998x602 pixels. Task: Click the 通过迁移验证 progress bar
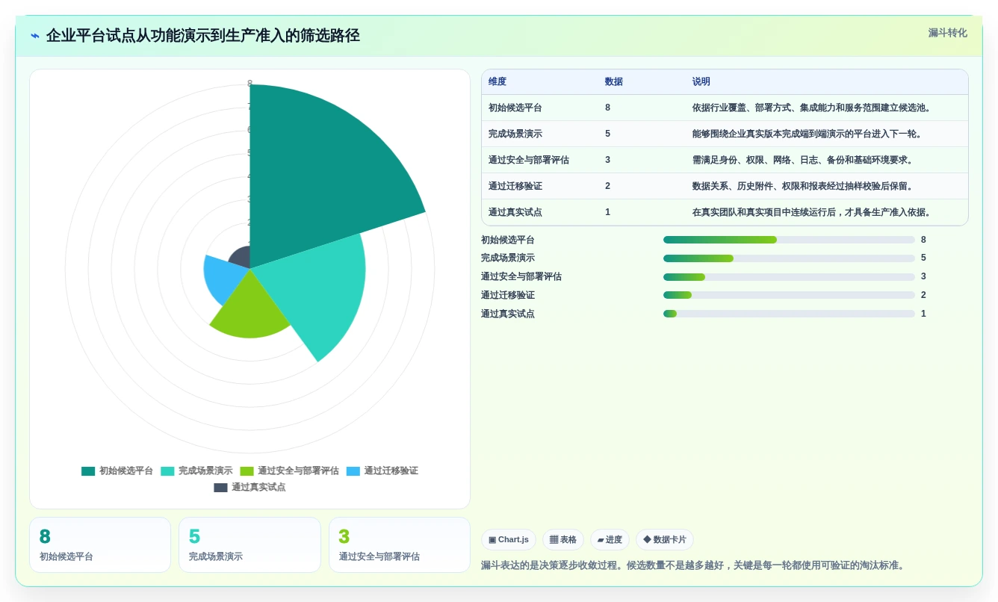[x=789, y=295]
